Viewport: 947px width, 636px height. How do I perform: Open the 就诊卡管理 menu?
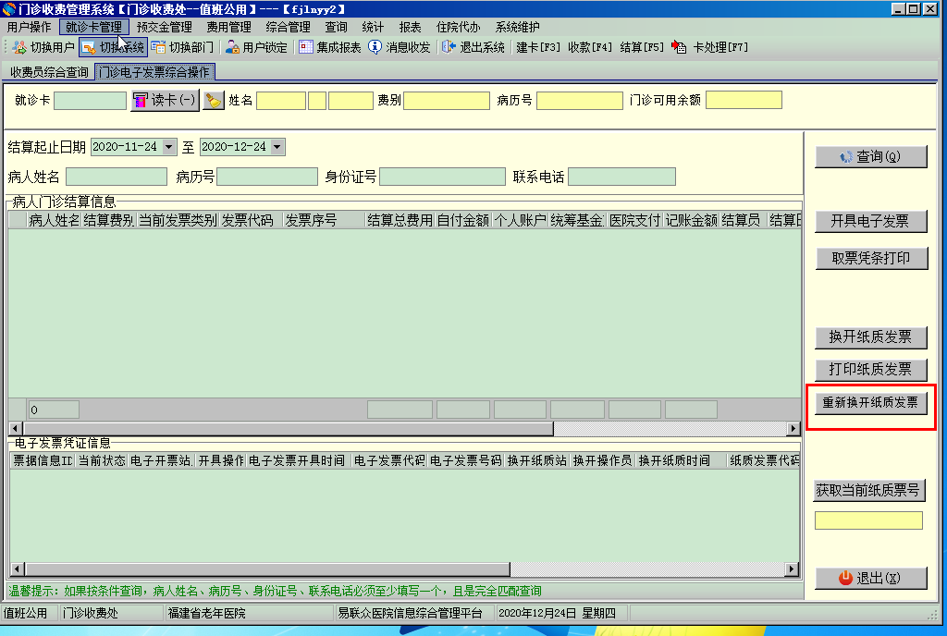93,27
